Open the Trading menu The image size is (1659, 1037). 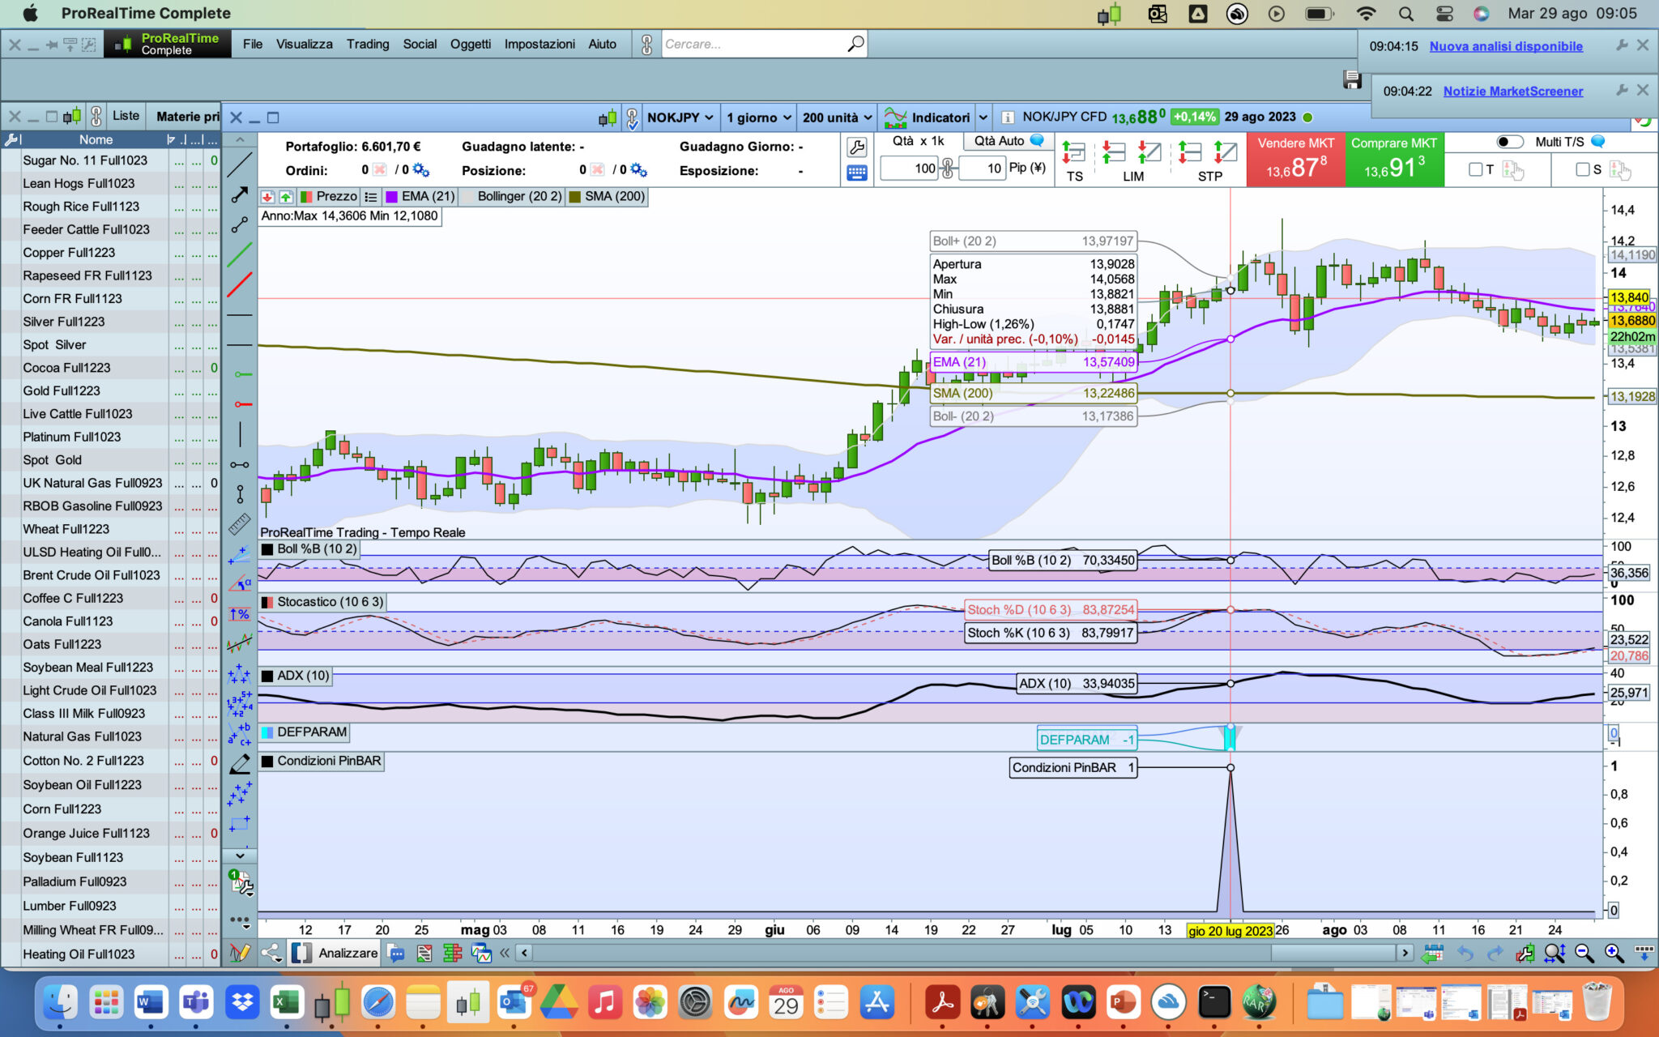[368, 45]
